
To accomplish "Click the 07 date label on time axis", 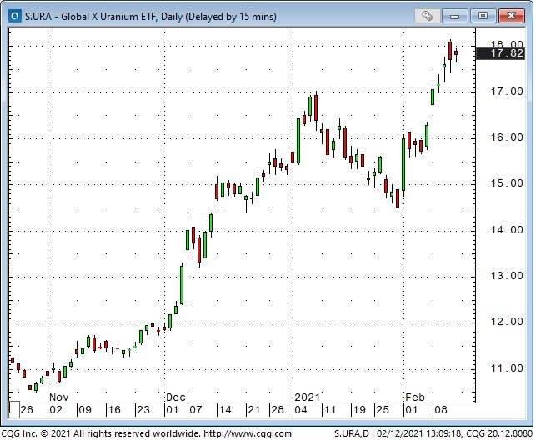I will point(196,410).
